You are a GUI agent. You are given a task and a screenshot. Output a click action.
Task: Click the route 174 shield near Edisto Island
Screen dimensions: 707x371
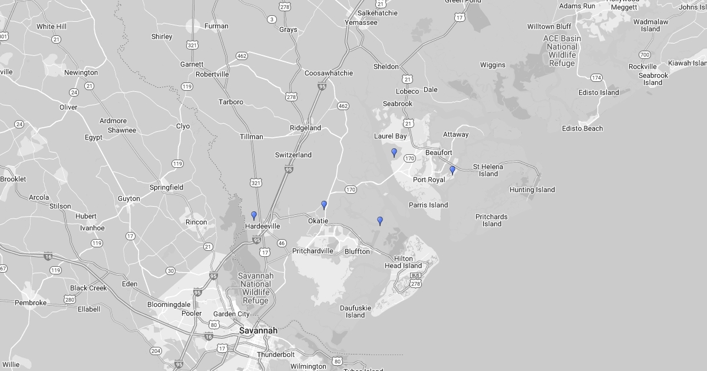pos(596,78)
